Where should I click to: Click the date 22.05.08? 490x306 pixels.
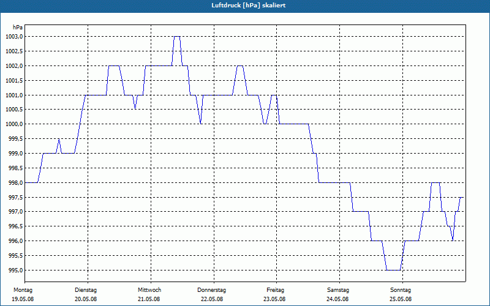(212, 299)
